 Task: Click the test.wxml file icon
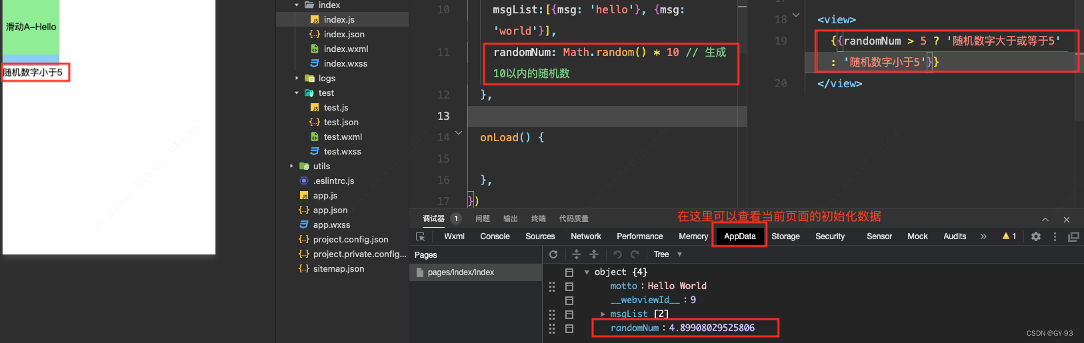point(315,137)
